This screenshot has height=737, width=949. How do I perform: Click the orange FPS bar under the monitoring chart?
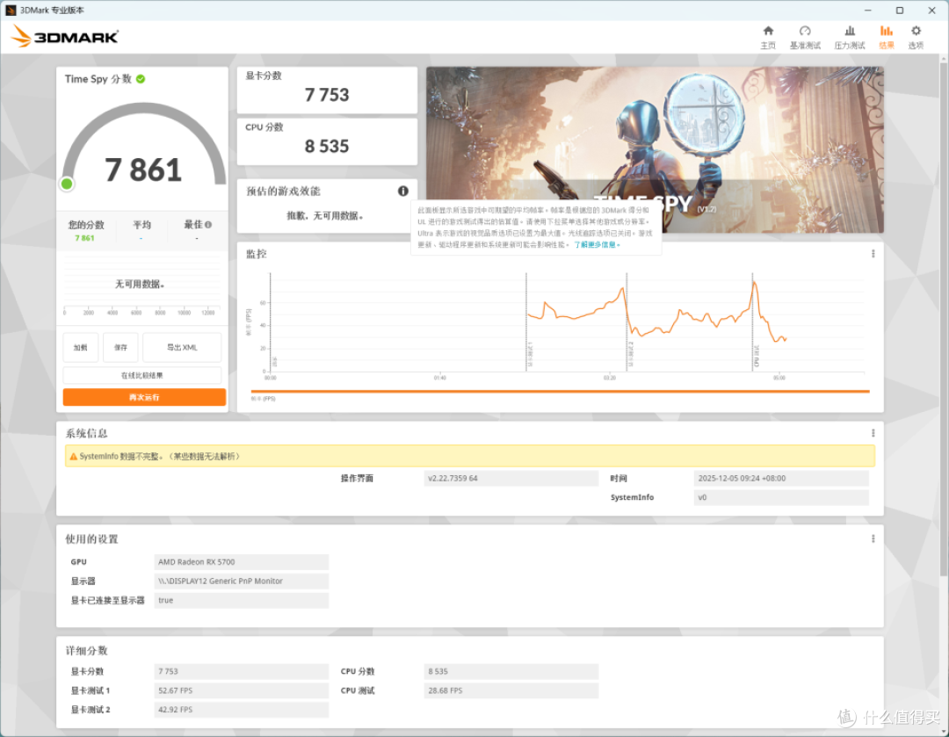(x=560, y=392)
